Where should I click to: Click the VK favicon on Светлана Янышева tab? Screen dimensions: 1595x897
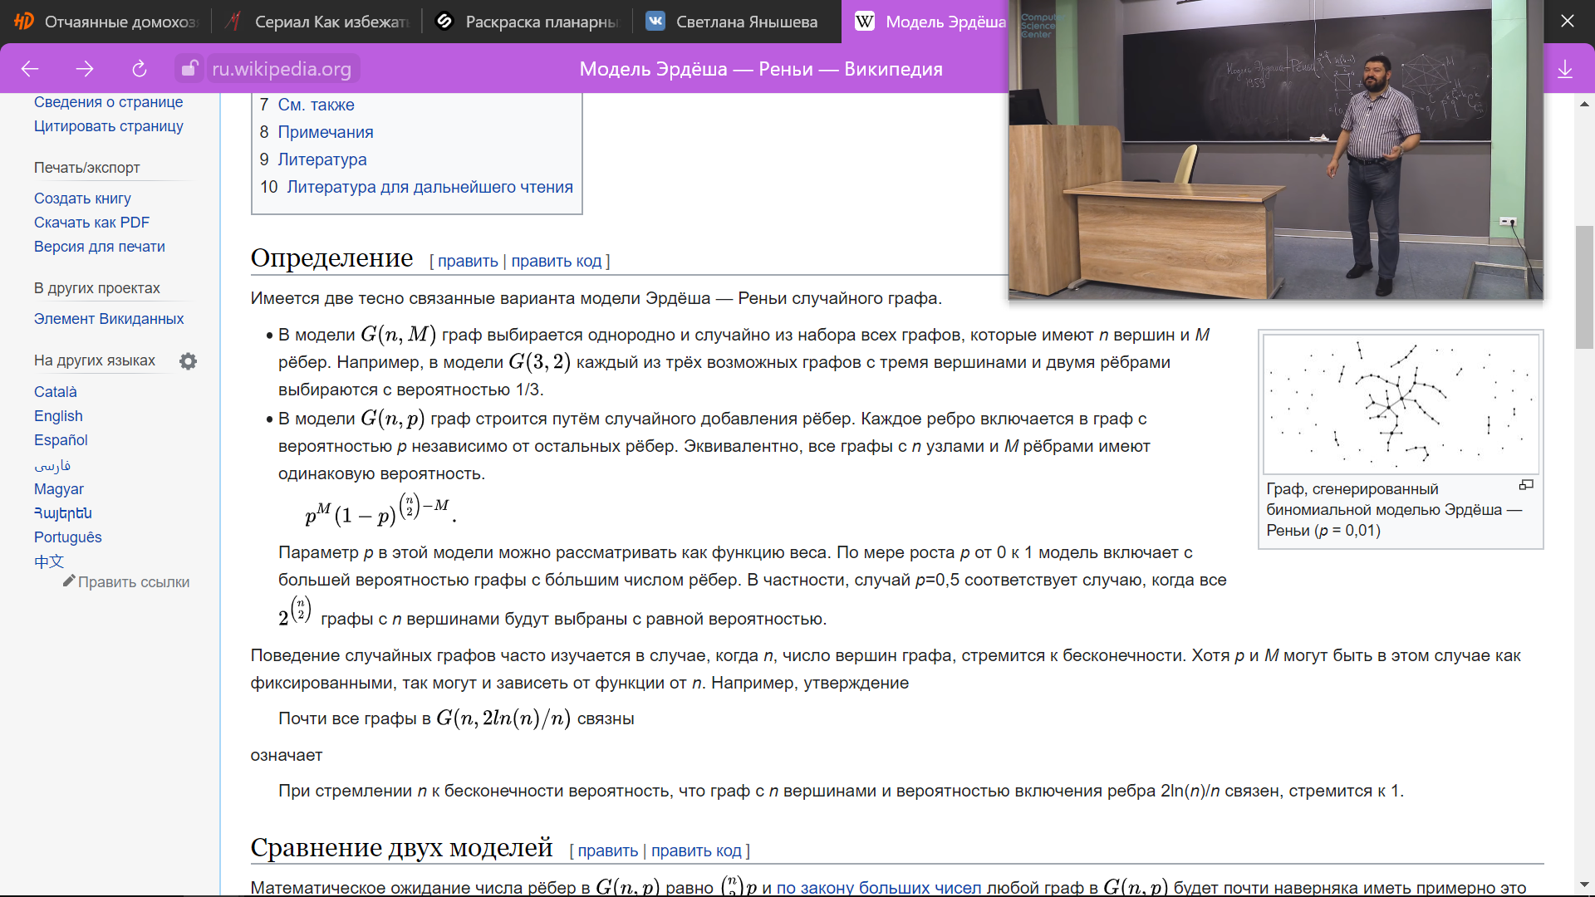pos(655,22)
